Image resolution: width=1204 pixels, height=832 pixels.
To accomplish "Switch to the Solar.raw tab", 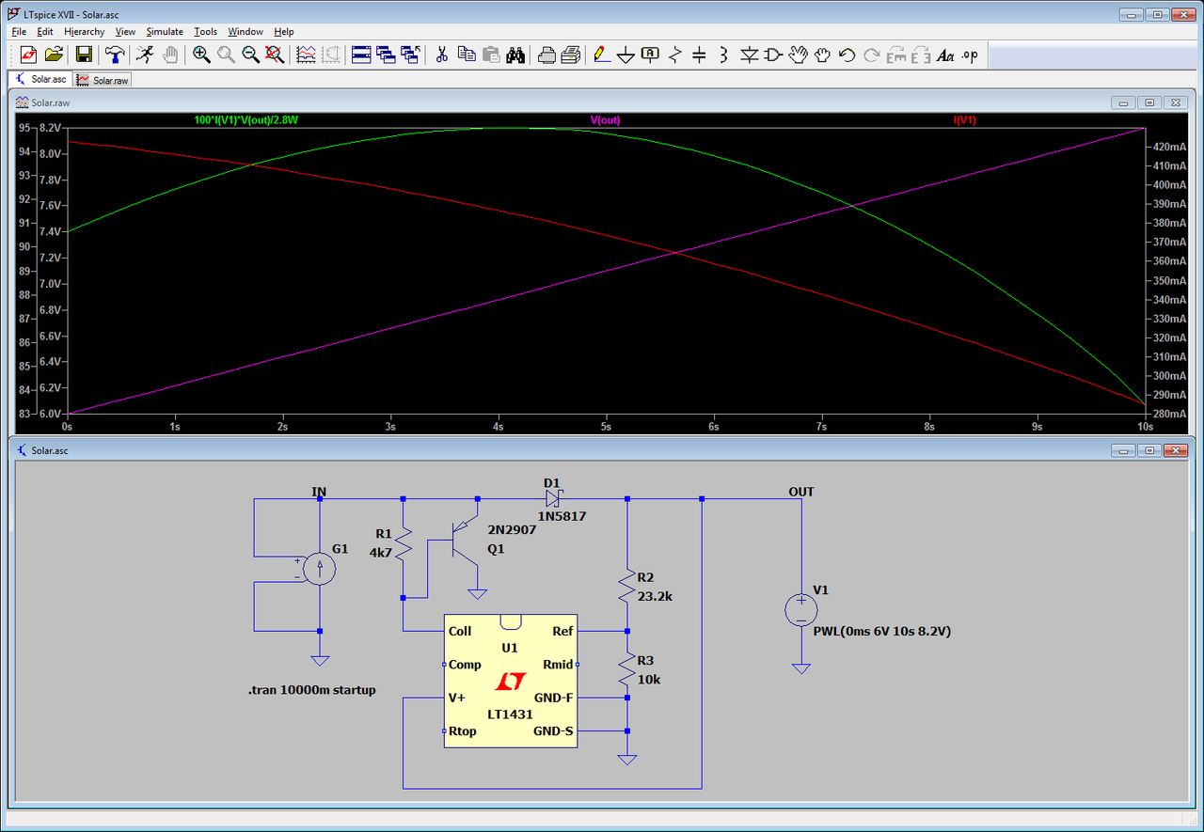I will tap(103, 80).
